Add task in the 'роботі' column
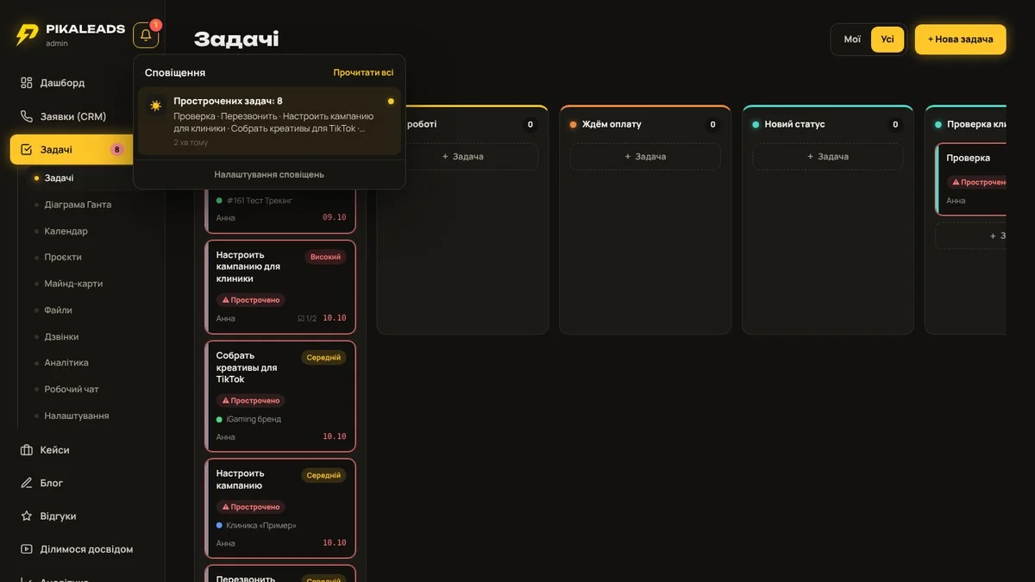The image size is (1035, 582). click(x=462, y=156)
